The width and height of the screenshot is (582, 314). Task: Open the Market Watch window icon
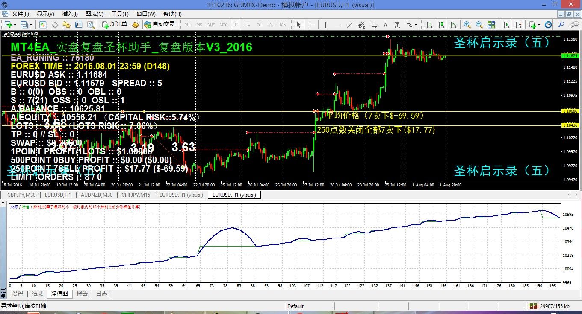click(43, 25)
